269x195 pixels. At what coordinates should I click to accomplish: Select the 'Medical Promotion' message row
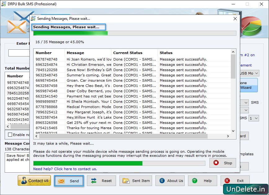[132, 107]
